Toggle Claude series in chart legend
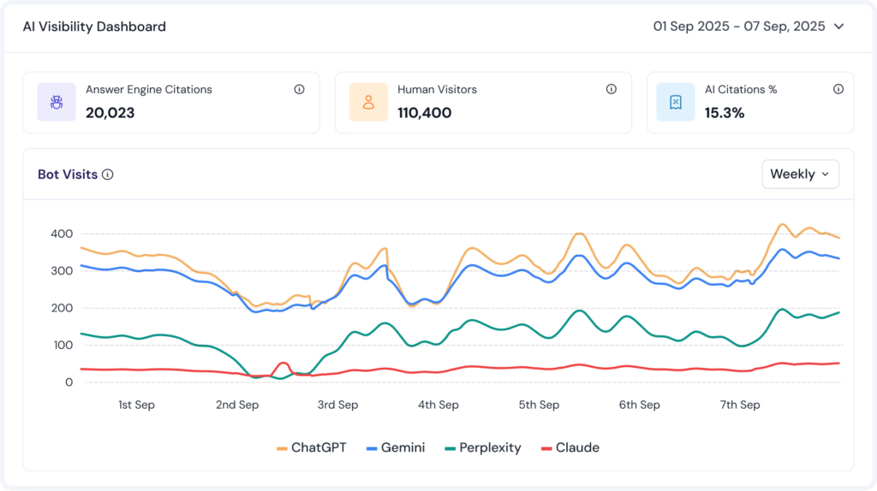Screen dimensions: 877x491 570,447
